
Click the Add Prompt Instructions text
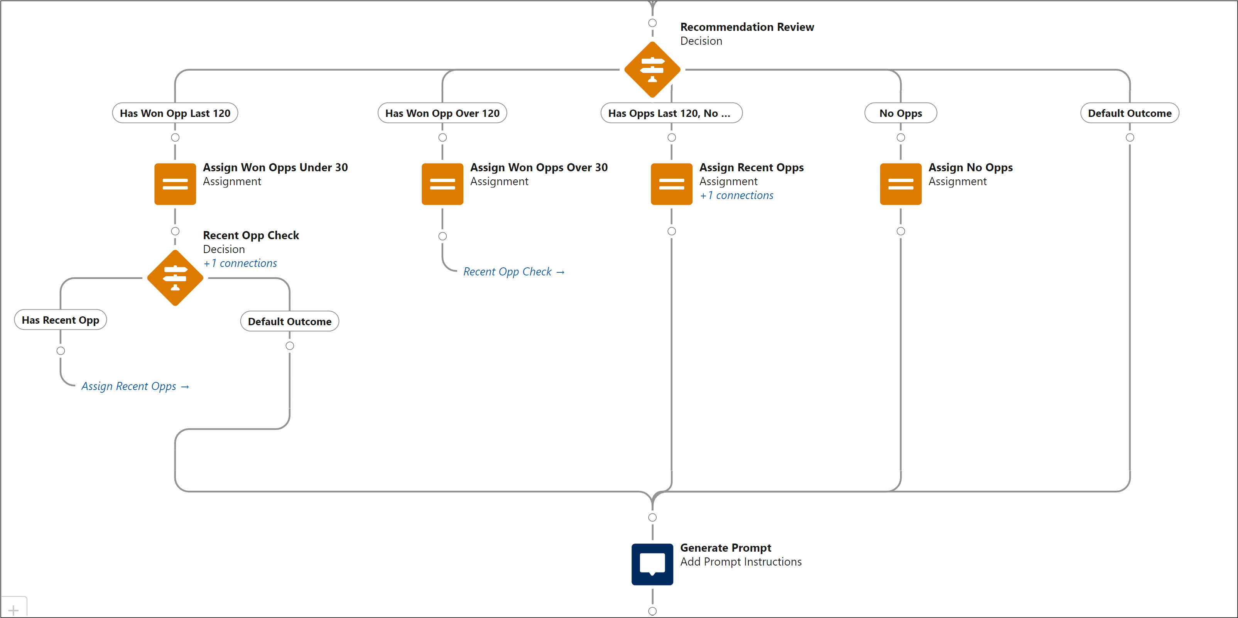[x=741, y=562]
